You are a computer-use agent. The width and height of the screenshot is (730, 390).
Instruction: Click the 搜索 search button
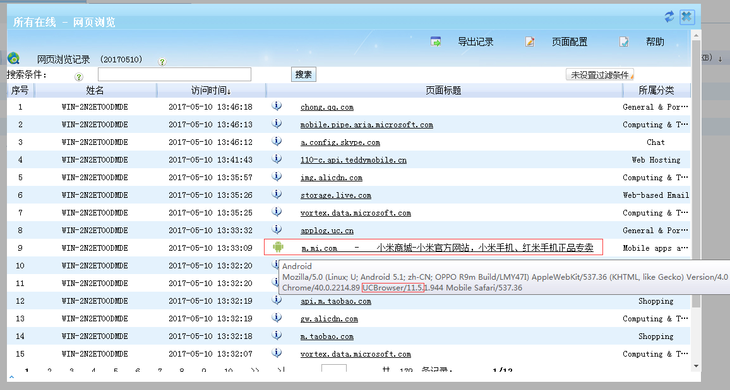click(303, 74)
